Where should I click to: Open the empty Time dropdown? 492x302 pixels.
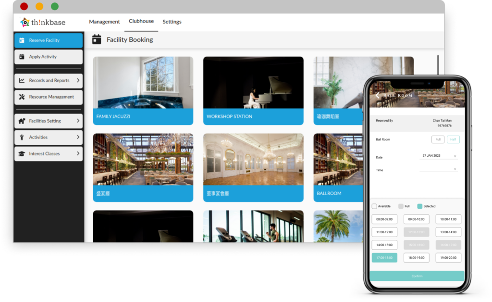pyautogui.click(x=438, y=169)
